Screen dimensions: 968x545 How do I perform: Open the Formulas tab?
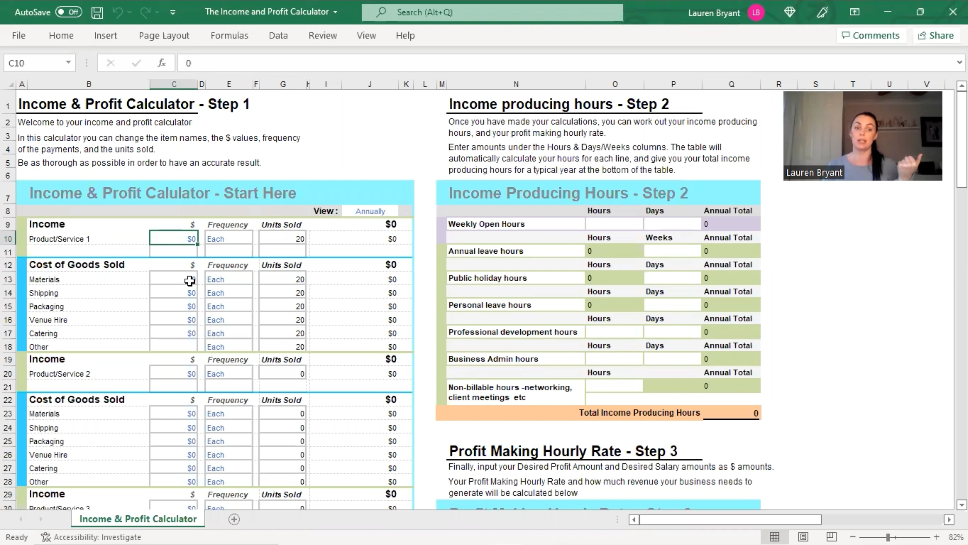coord(229,35)
